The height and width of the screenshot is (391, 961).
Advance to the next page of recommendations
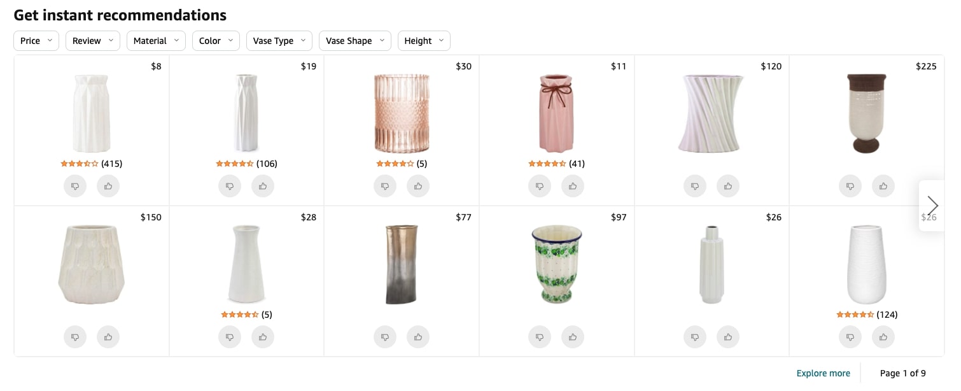[932, 205]
